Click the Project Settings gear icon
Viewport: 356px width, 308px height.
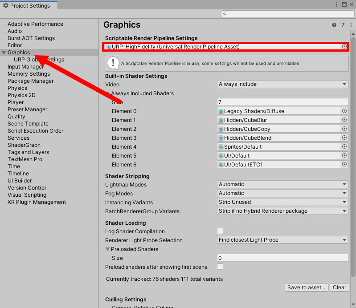click(6, 5)
